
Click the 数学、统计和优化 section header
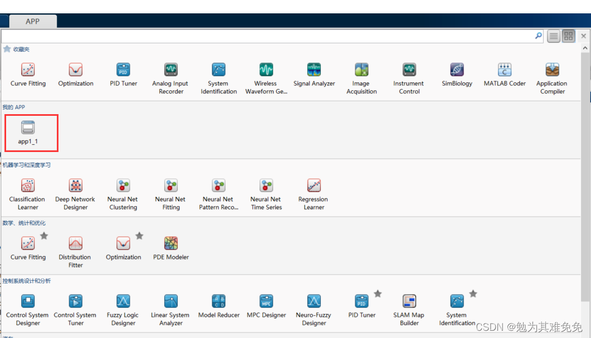pyautogui.click(x=24, y=223)
